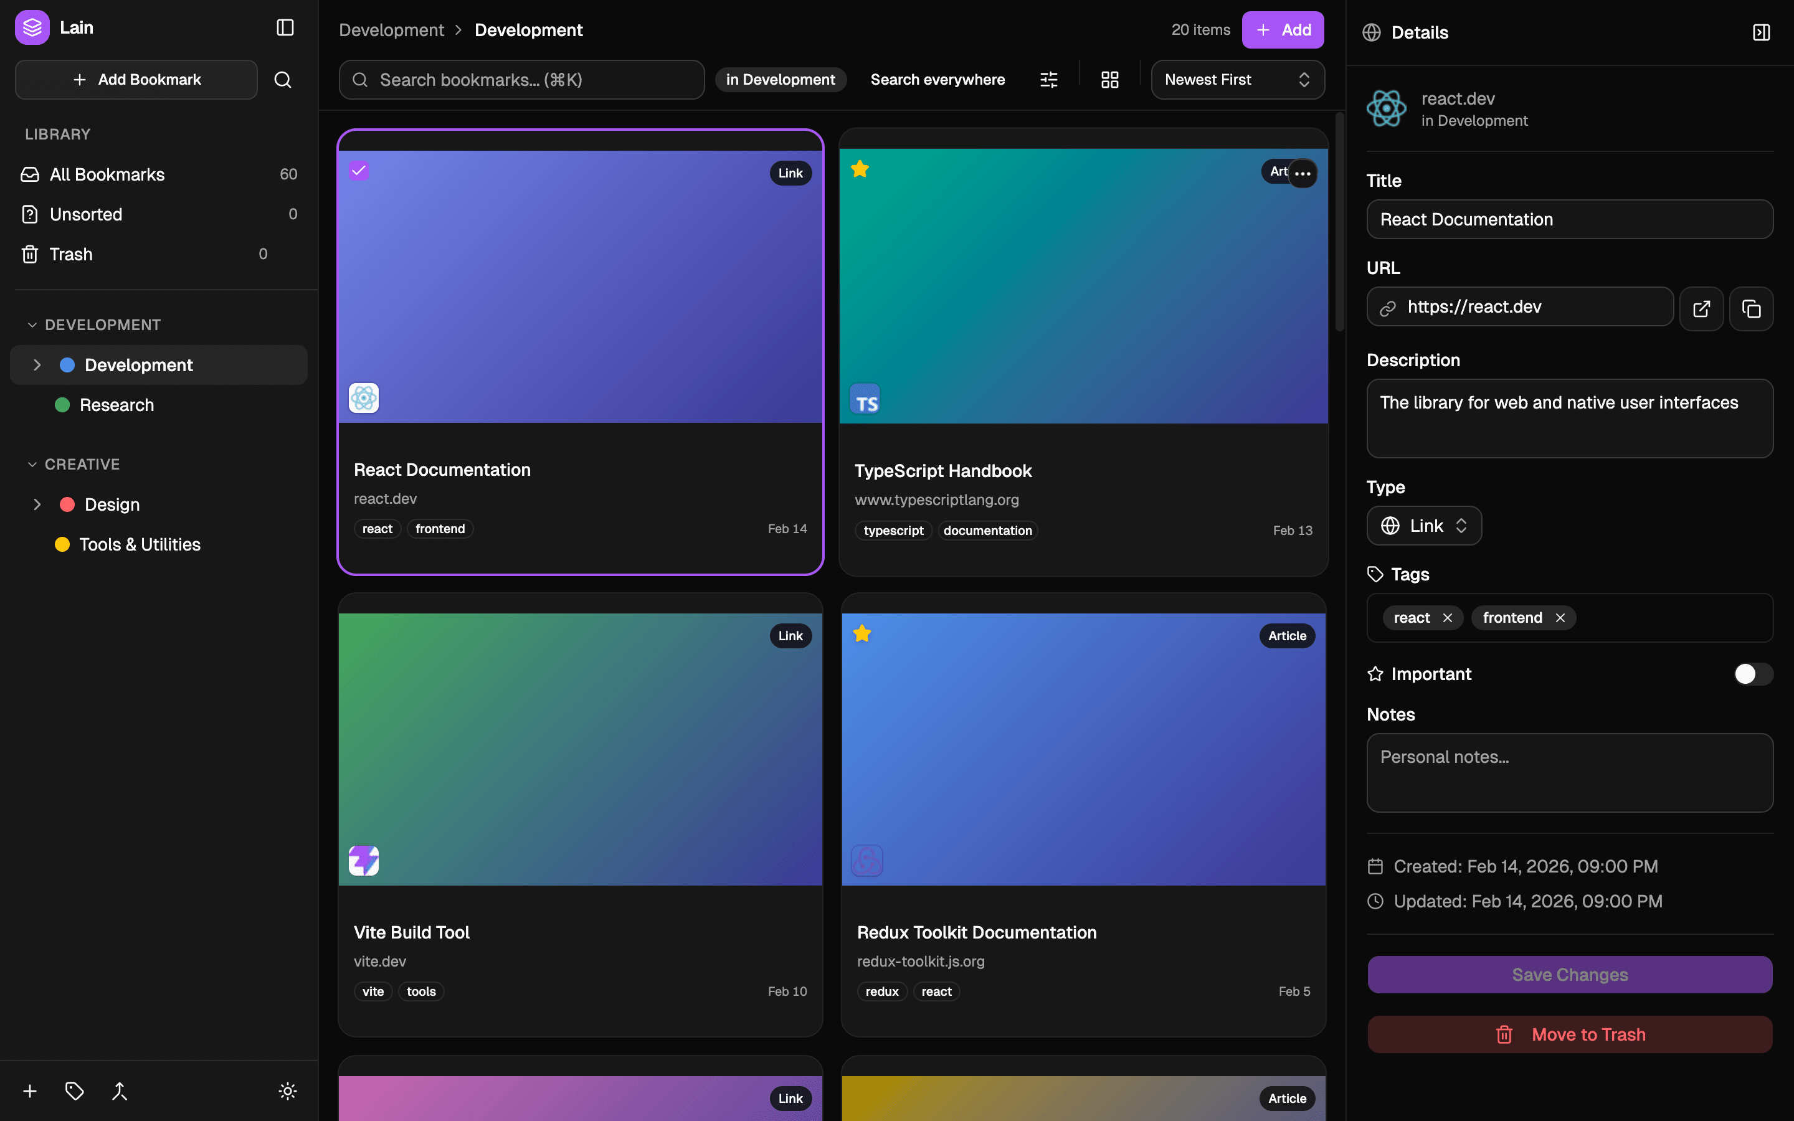Screen dimensions: 1794x1121
Task: Click Save Changes
Action: pos(1569,974)
